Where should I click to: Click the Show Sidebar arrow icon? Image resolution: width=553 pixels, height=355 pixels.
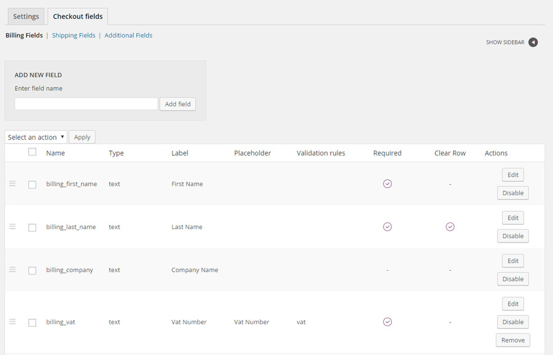coord(533,42)
